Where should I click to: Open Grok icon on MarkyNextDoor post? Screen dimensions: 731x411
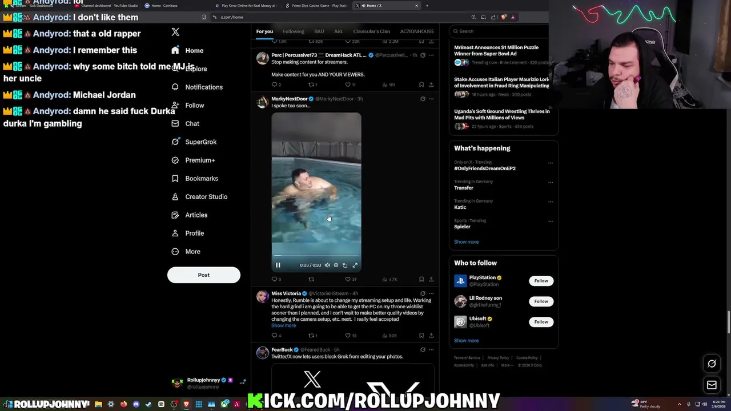(423, 99)
